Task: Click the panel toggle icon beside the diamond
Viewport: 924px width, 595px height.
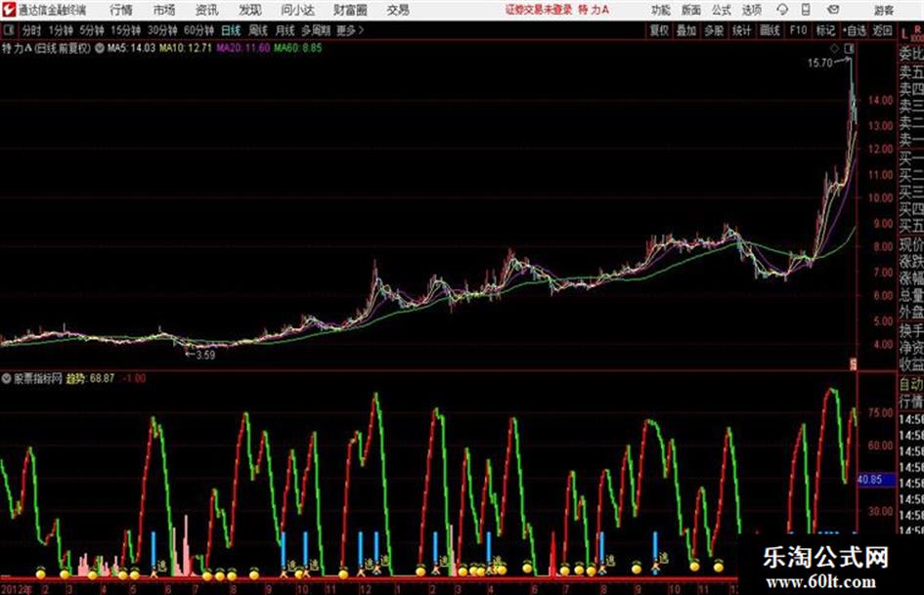Action: pyautogui.click(x=849, y=48)
